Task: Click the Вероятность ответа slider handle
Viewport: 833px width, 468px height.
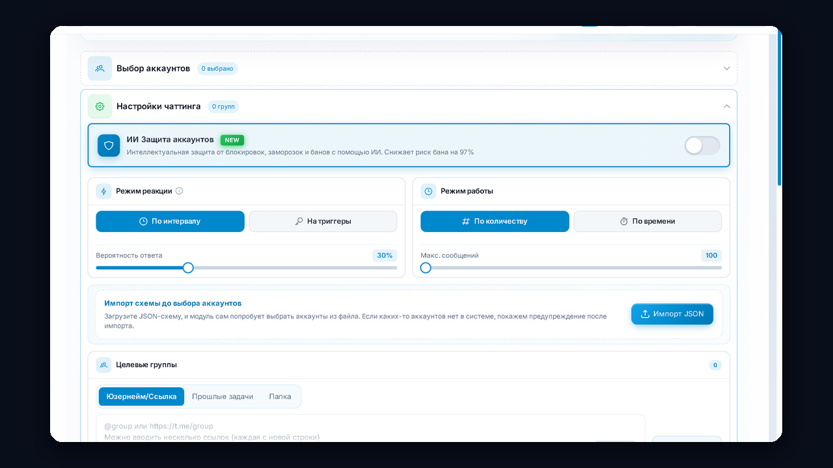Action: pyautogui.click(x=188, y=268)
